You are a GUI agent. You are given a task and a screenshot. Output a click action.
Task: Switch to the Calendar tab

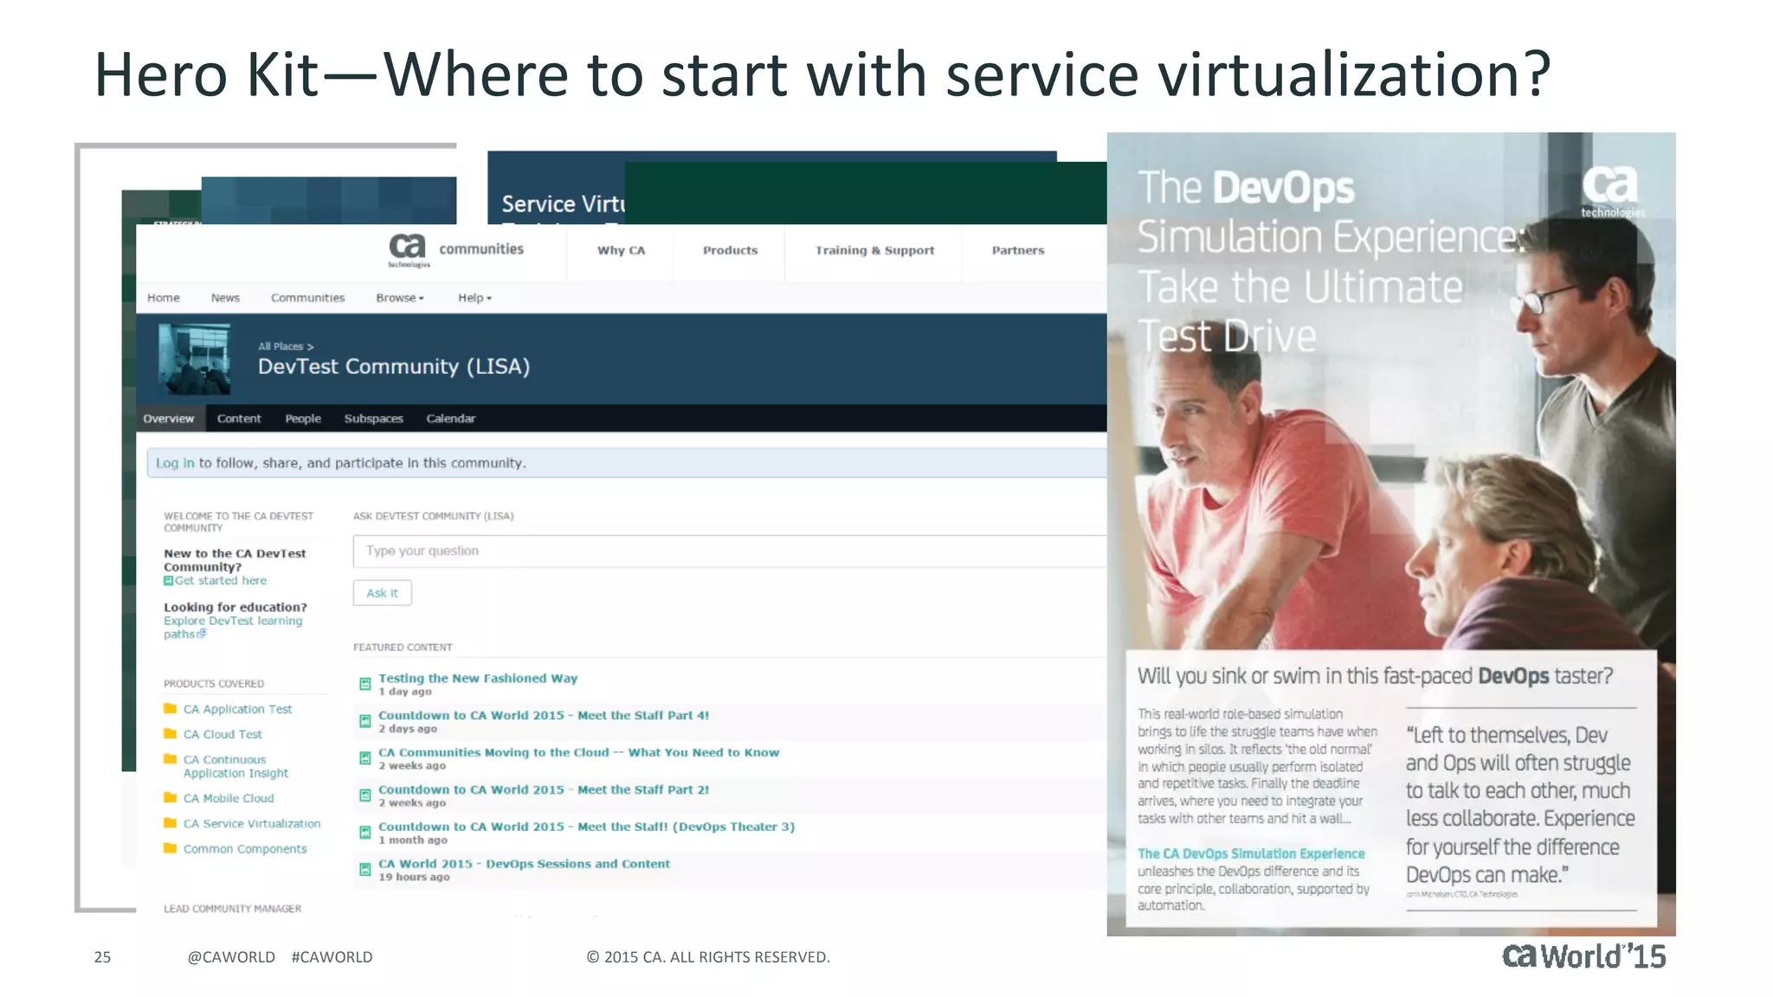tap(451, 418)
